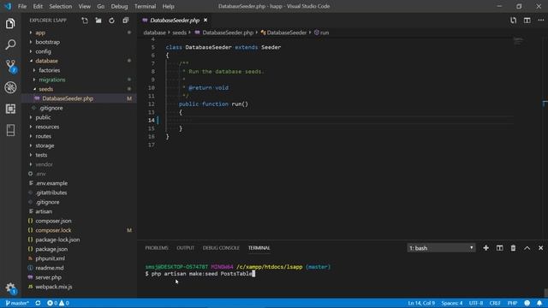The image size is (548, 308).
Task: Click the Spaces: 4 indentation setting
Action: click(x=451, y=303)
